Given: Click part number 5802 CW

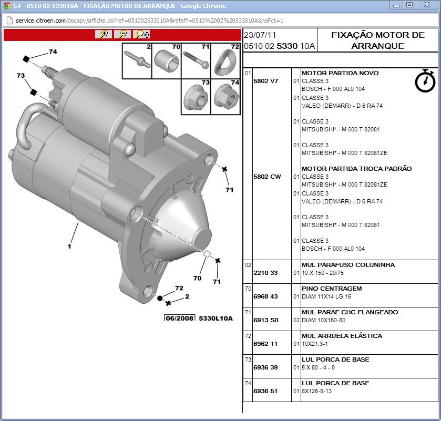Looking at the screenshot, I should (x=267, y=177).
